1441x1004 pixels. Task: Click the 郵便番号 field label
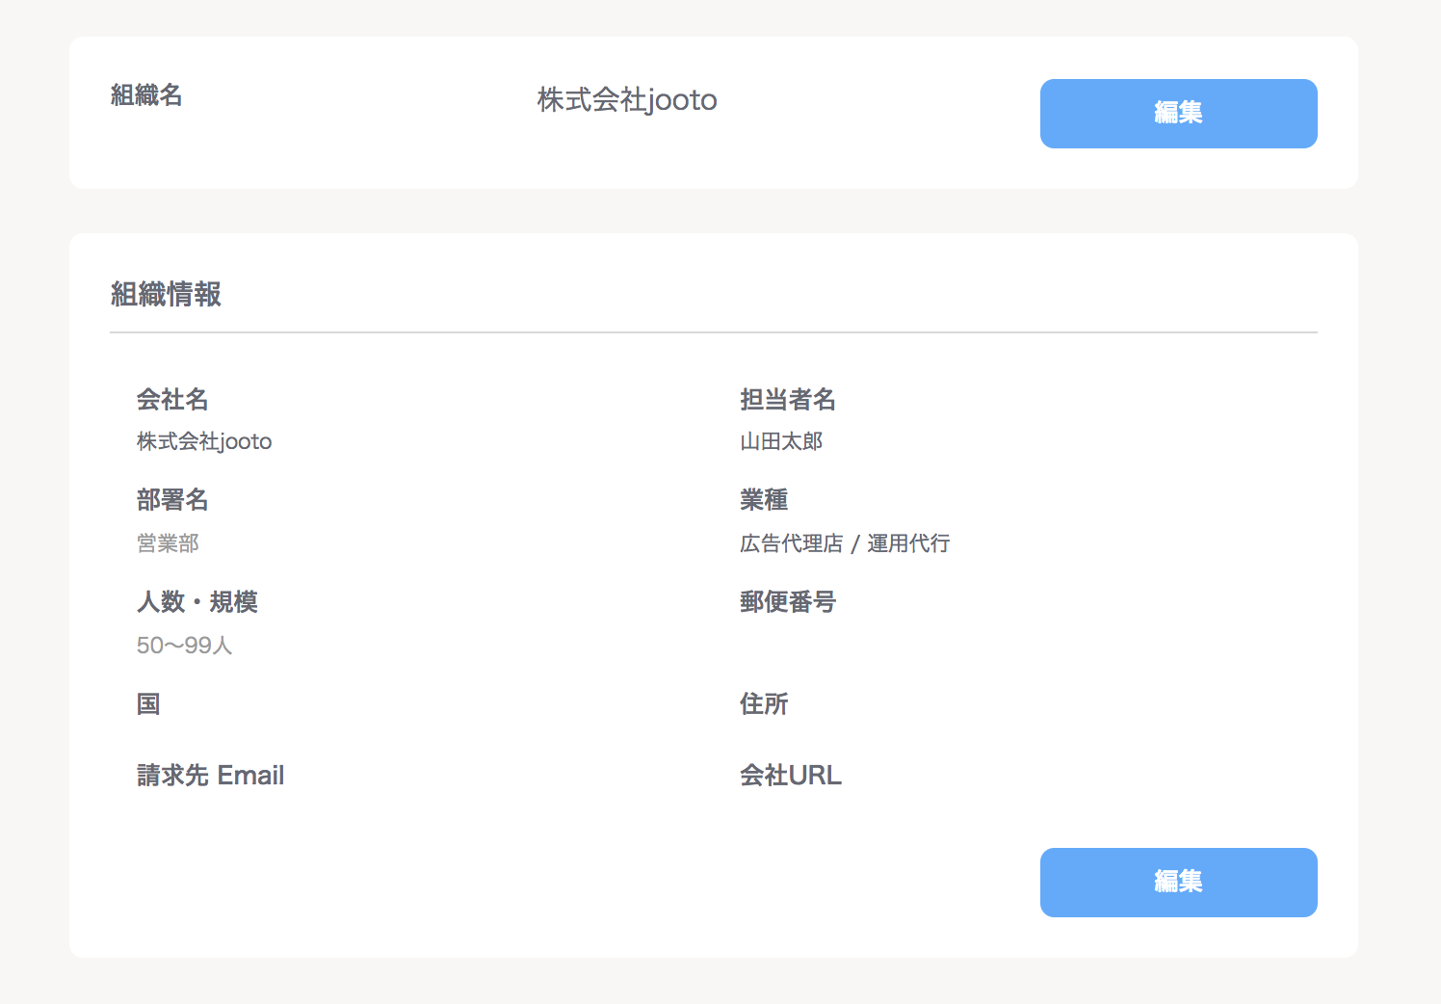tap(788, 601)
